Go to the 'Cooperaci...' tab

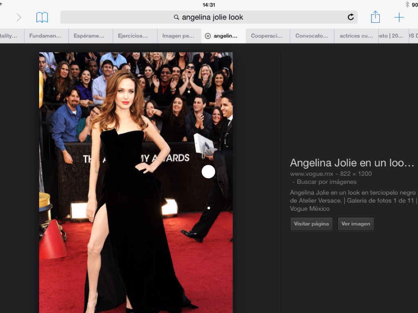[x=267, y=36]
